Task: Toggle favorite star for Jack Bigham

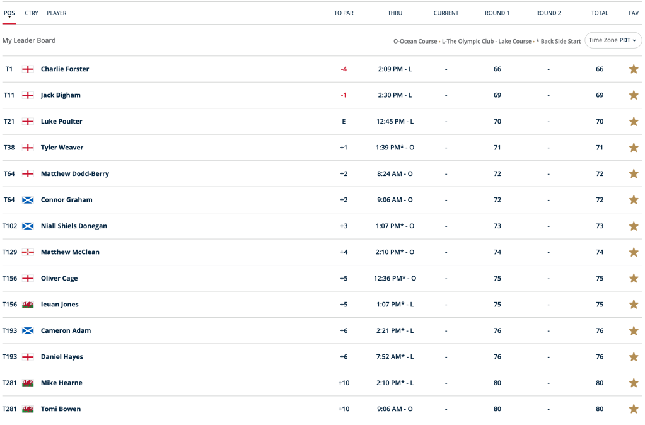Action: pyautogui.click(x=634, y=95)
